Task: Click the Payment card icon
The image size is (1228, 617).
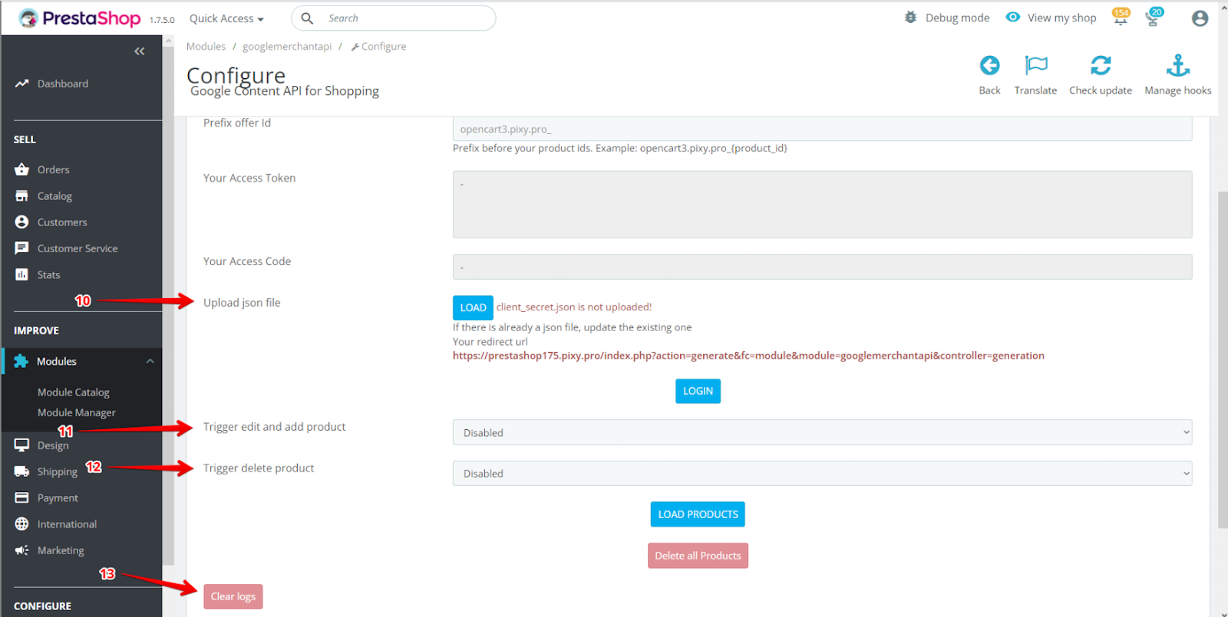Action: [21, 498]
